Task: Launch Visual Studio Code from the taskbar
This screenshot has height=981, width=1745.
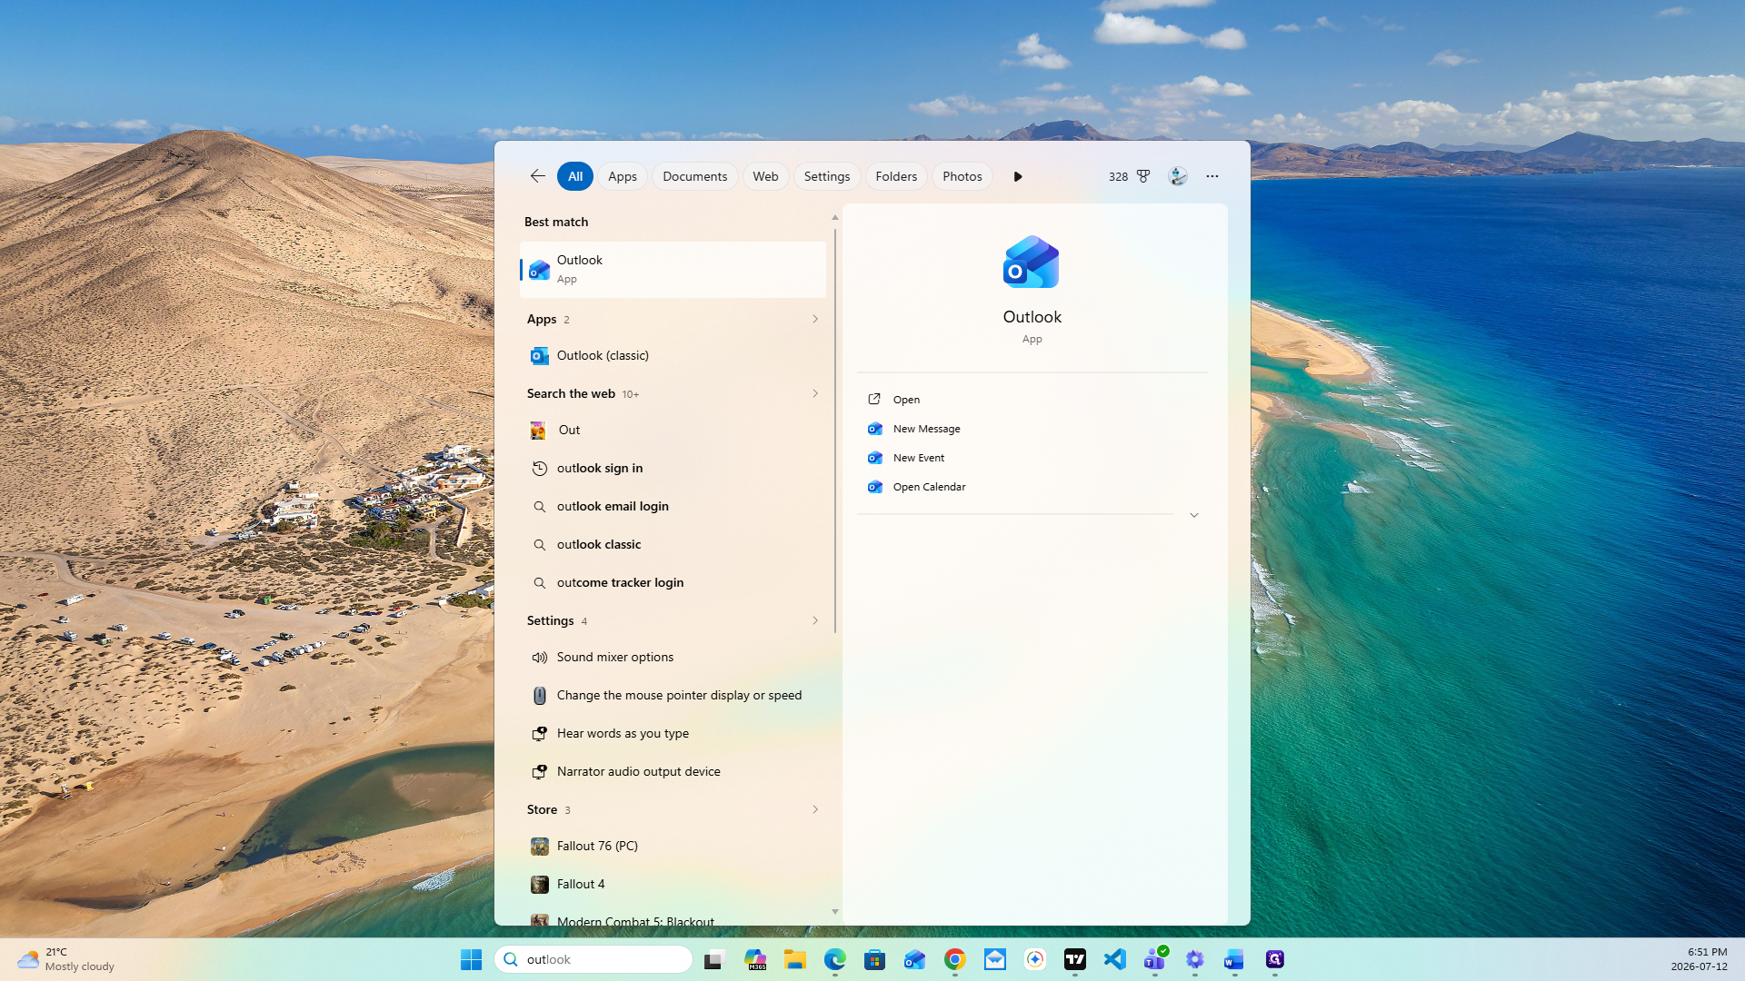Action: pyautogui.click(x=1115, y=959)
